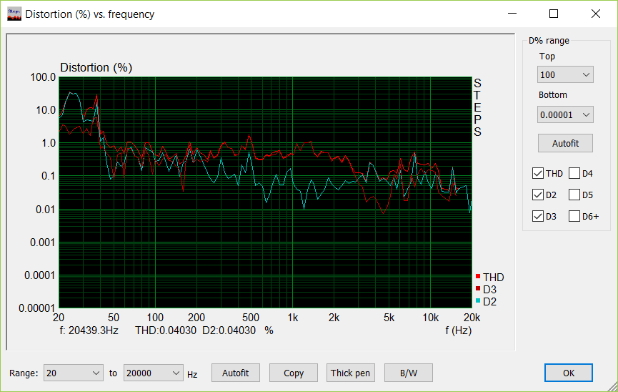Click the Steps app icon in title bar

(14, 14)
